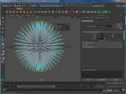This screenshot has height=94, width=126.
Task: Toggle the lock selection padlock icon
Action: pyautogui.click(x=59, y=6)
